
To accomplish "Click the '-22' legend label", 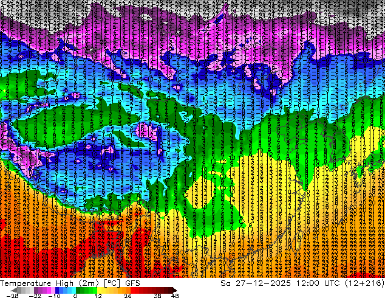I will click(x=35, y=296).
